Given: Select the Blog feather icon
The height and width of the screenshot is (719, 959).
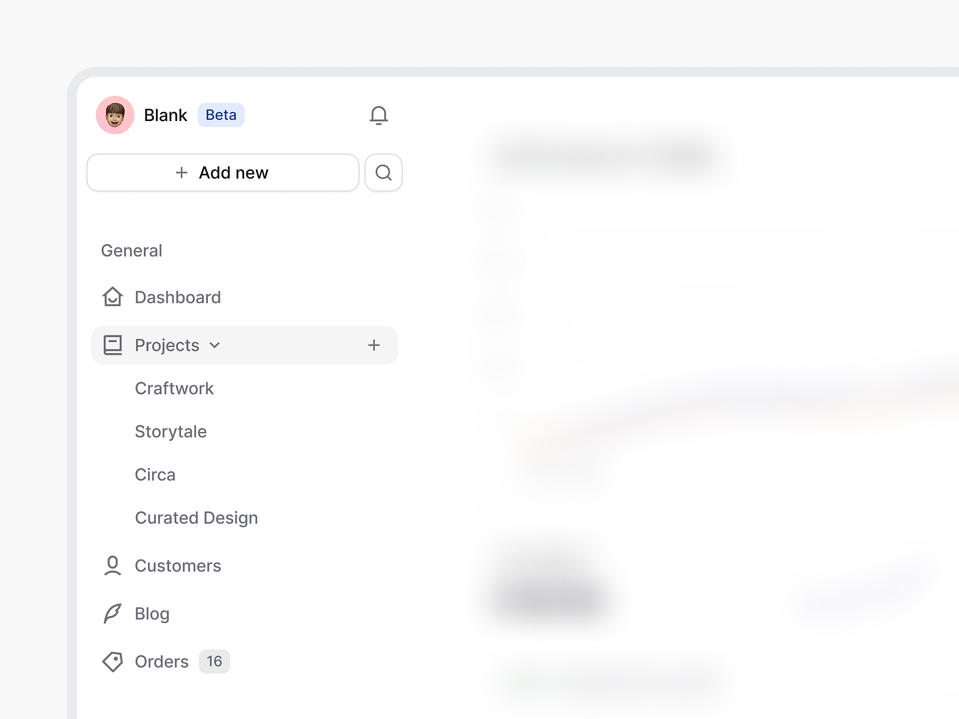Looking at the screenshot, I should [113, 613].
